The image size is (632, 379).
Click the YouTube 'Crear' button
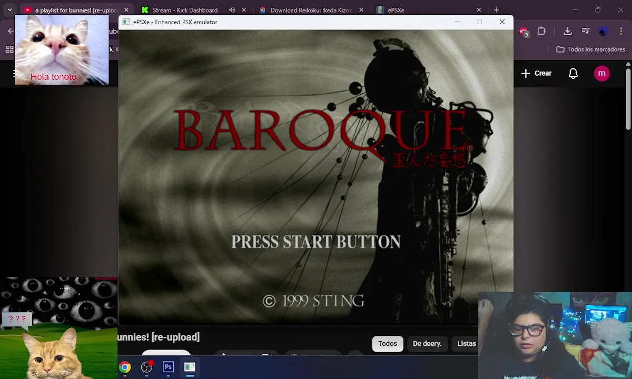coord(537,73)
